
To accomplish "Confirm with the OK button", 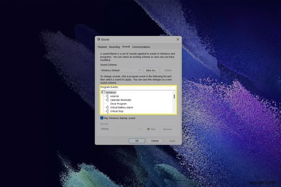I will [137, 141].
